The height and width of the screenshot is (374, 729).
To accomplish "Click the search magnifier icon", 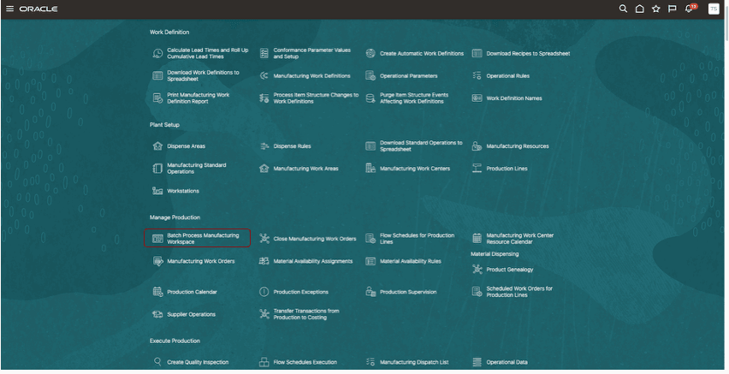I will point(623,9).
